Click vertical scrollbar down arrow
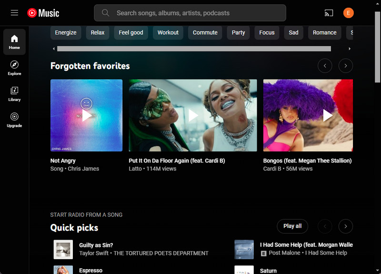 378,270
